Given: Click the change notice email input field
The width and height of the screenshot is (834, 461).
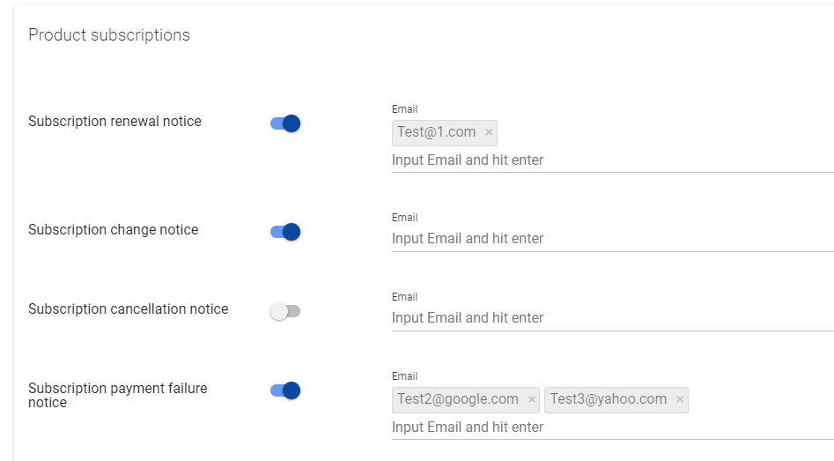Looking at the screenshot, I should (613, 239).
